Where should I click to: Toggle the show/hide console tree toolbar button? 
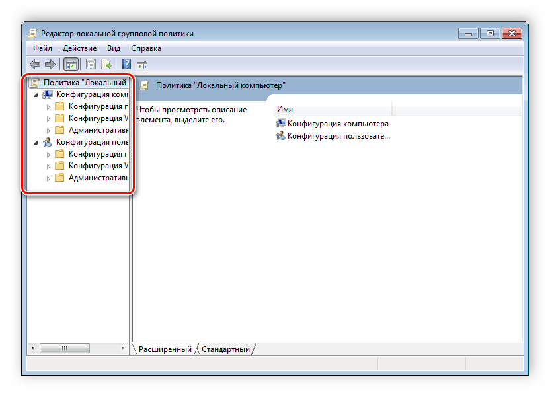click(71, 64)
